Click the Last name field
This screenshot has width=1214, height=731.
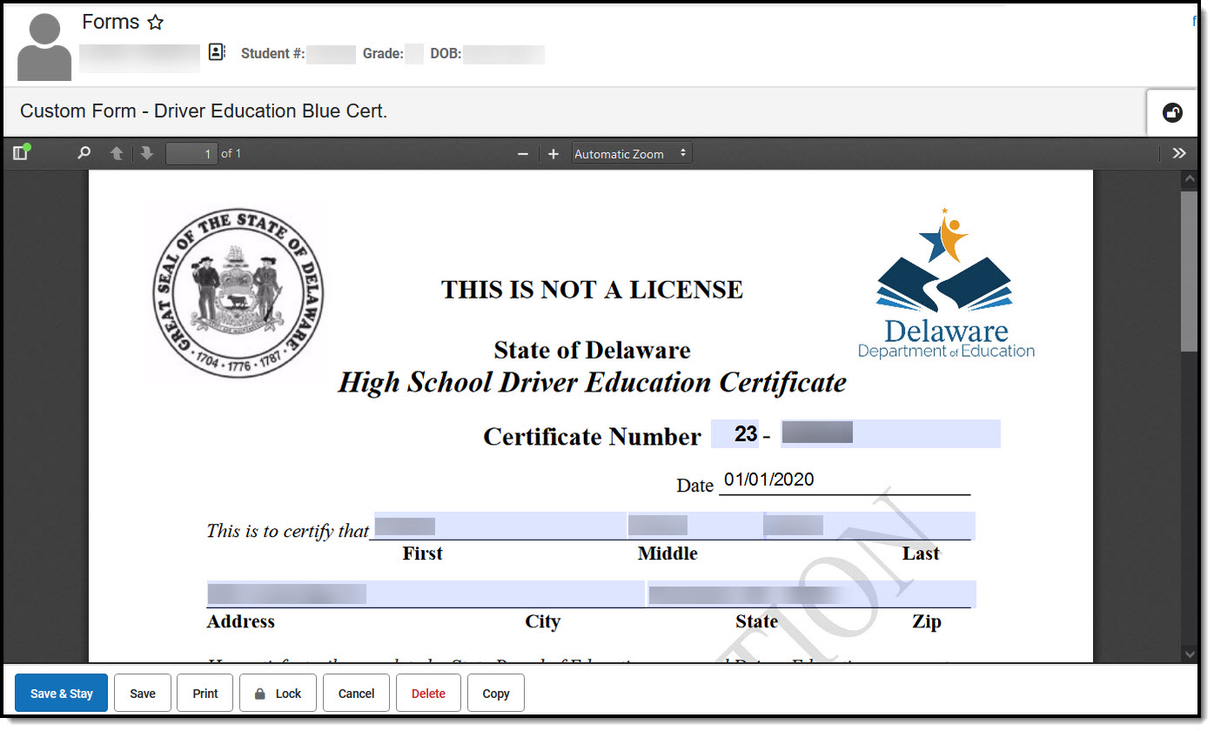[869, 526]
